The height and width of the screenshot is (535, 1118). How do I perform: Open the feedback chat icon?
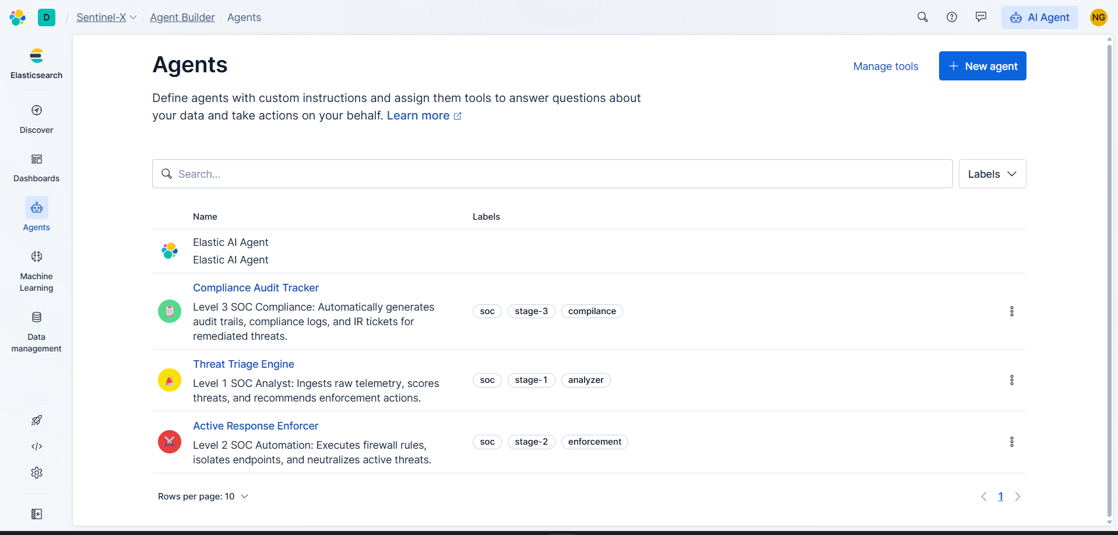pos(981,17)
